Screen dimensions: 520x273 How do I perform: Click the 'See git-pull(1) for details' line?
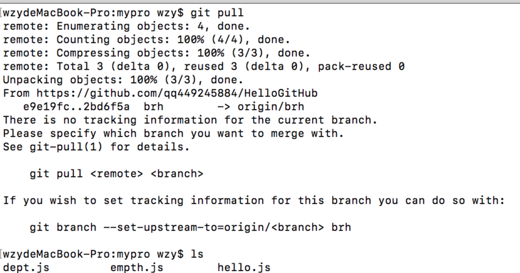click(96, 147)
